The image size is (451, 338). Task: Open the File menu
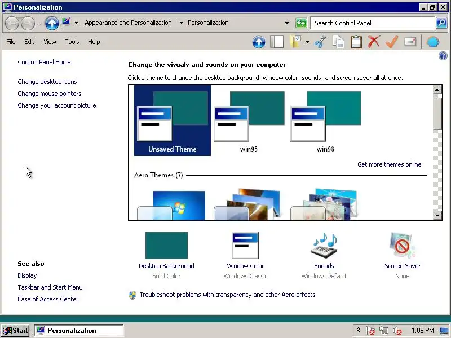pyautogui.click(x=11, y=42)
